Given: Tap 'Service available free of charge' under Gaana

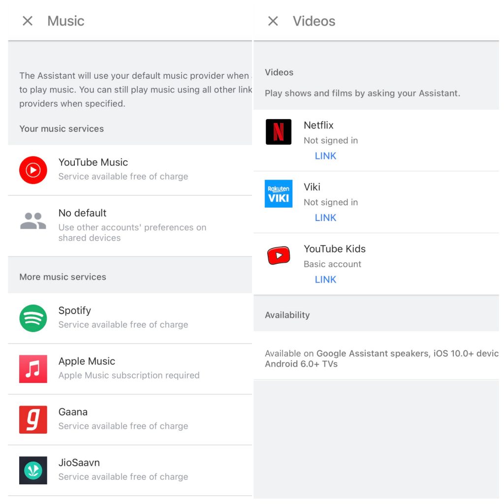Looking at the screenshot, I should tap(123, 426).
